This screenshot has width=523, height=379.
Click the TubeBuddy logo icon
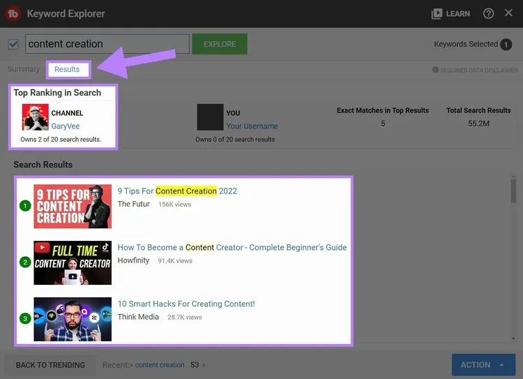tap(13, 14)
